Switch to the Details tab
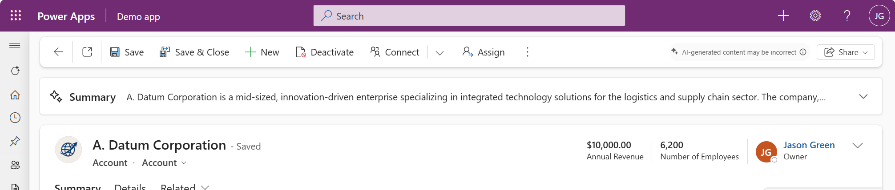Image resolution: width=895 pixels, height=190 pixels. click(x=130, y=187)
